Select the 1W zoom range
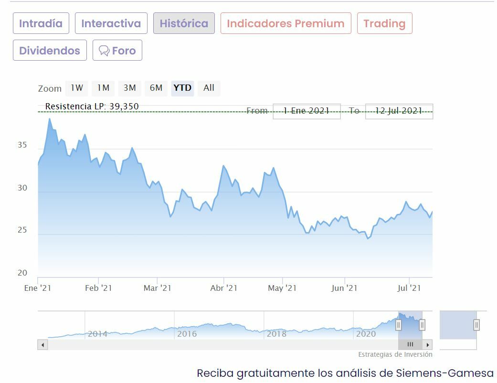The image size is (497, 383). [x=77, y=88]
